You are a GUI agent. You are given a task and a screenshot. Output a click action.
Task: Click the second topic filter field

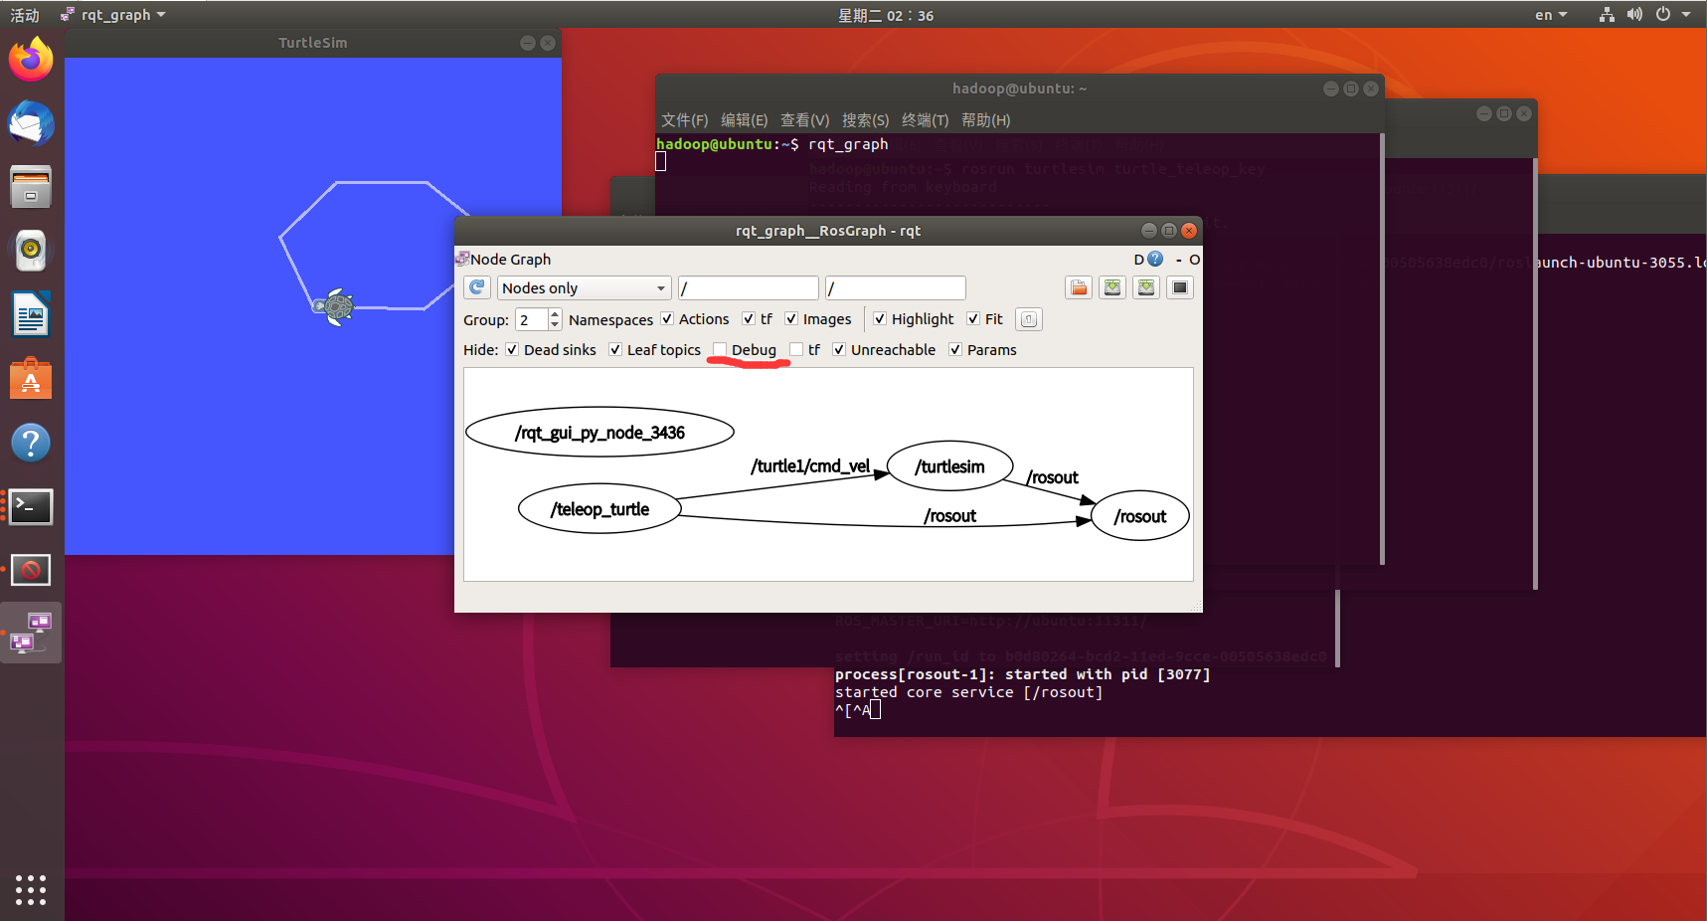[x=895, y=287]
